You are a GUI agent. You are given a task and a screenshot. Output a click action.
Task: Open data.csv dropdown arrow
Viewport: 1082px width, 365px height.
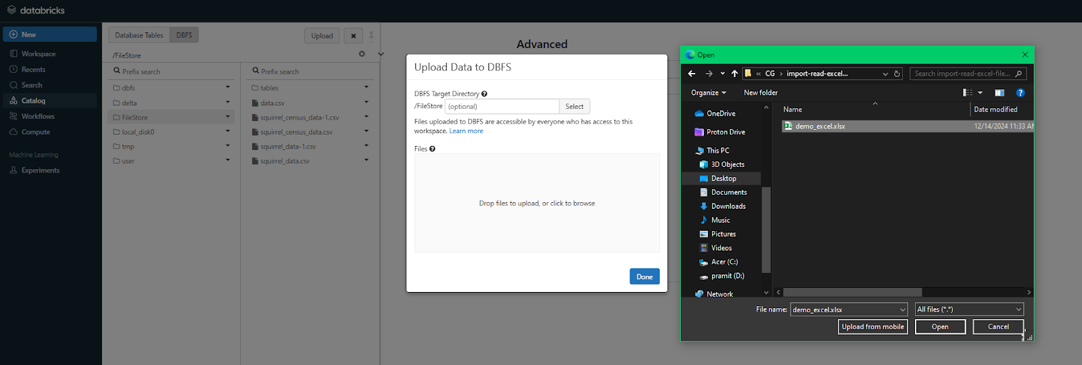click(367, 102)
